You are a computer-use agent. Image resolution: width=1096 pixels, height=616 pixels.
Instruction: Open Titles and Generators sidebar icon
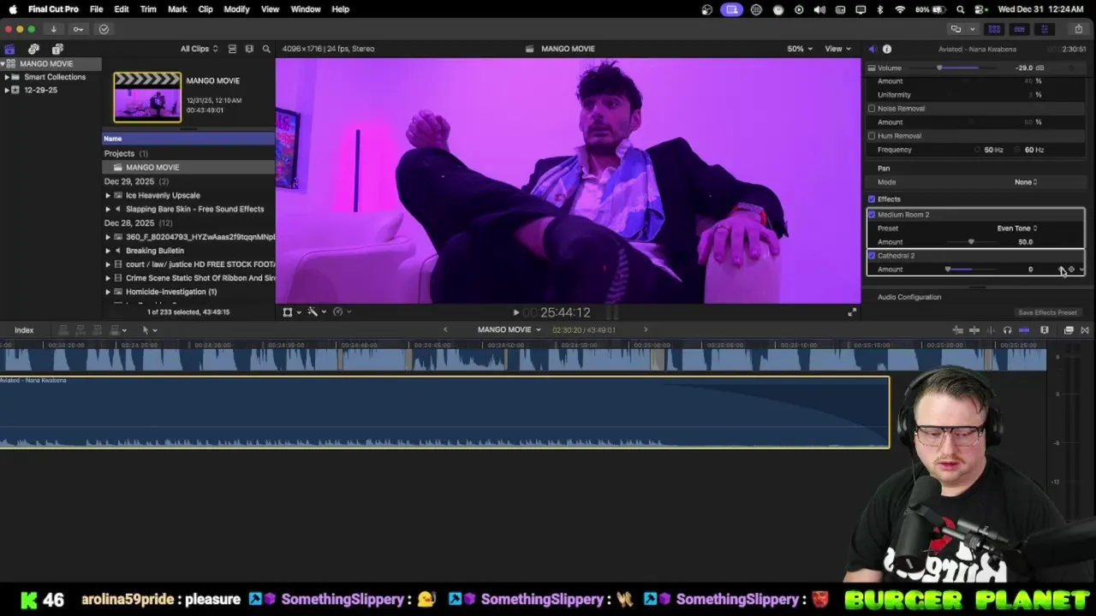(x=57, y=49)
